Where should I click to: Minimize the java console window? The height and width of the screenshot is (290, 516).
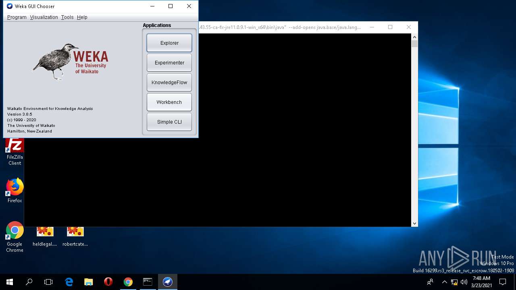tap(372, 27)
